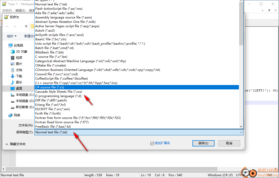Select Ada file (*.ada;*.ads;*.adb)
The width and height of the screenshot is (279, 178).
click(137, 13)
